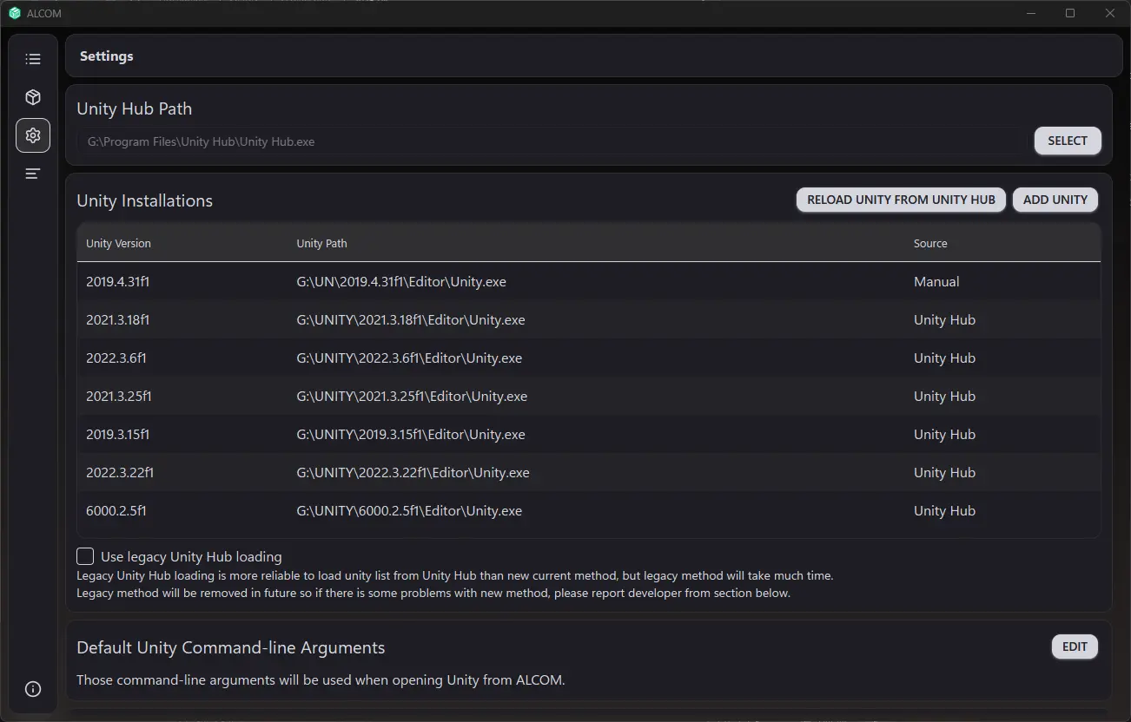This screenshot has height=722, width=1131.
Task: Click SELECT for Unity Hub path
Action: coord(1068,141)
